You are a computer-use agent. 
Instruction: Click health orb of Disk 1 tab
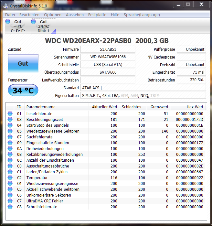click(x=33, y=22)
